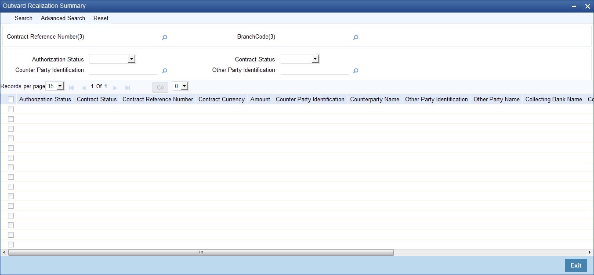Click Reset to clear criteria

pyautogui.click(x=101, y=18)
